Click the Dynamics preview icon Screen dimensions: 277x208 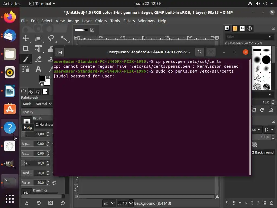coord(27,192)
